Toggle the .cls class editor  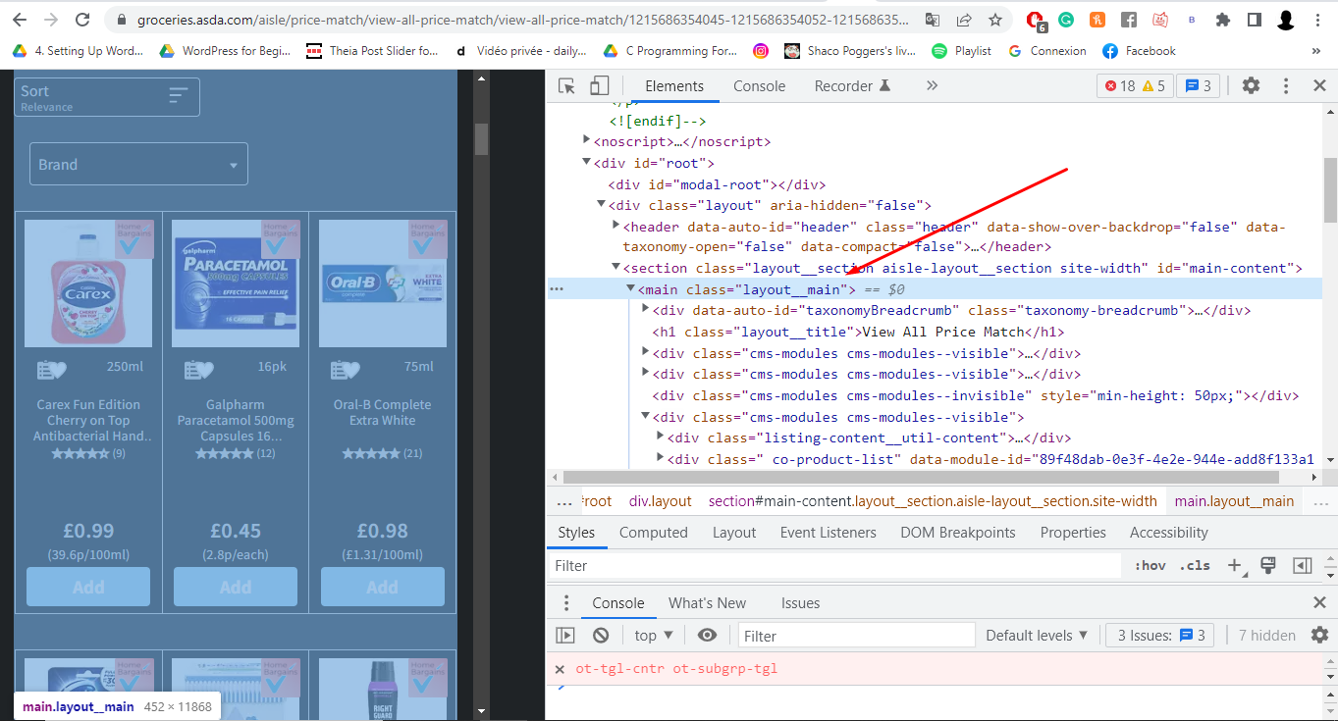click(x=1195, y=566)
